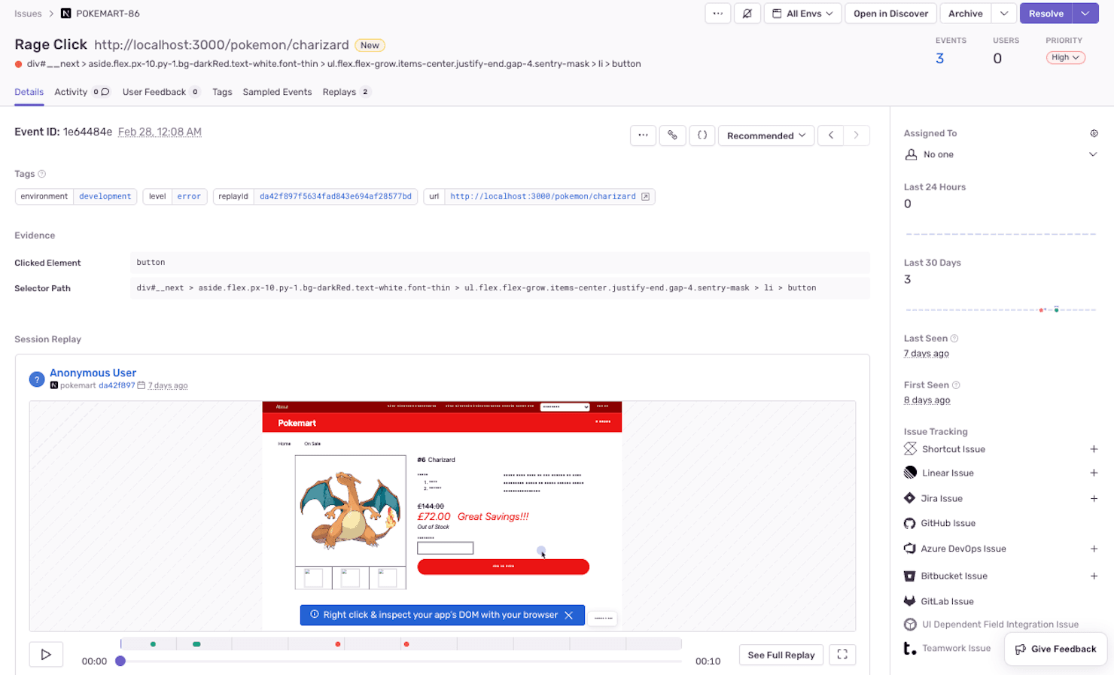Click the See Full Replay button

[781, 655]
